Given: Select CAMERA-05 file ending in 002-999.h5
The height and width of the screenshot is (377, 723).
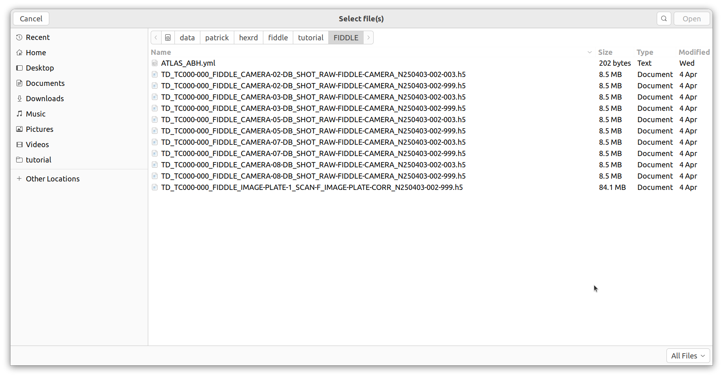Looking at the screenshot, I should (313, 131).
